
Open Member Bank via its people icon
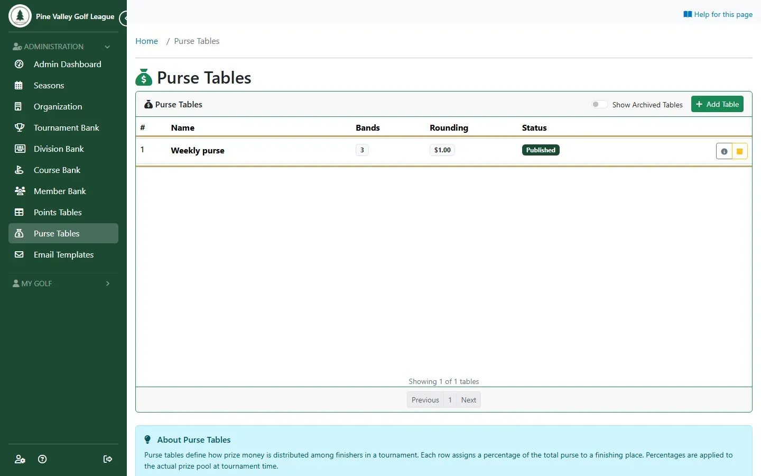point(20,191)
